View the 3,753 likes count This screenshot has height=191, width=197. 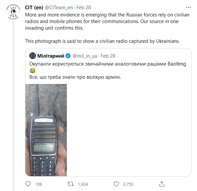point(128,184)
